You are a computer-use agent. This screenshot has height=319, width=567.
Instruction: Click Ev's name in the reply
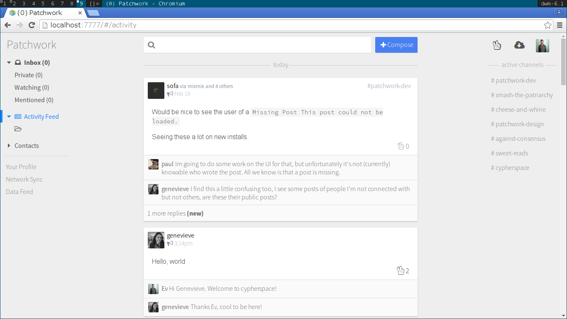(165, 289)
